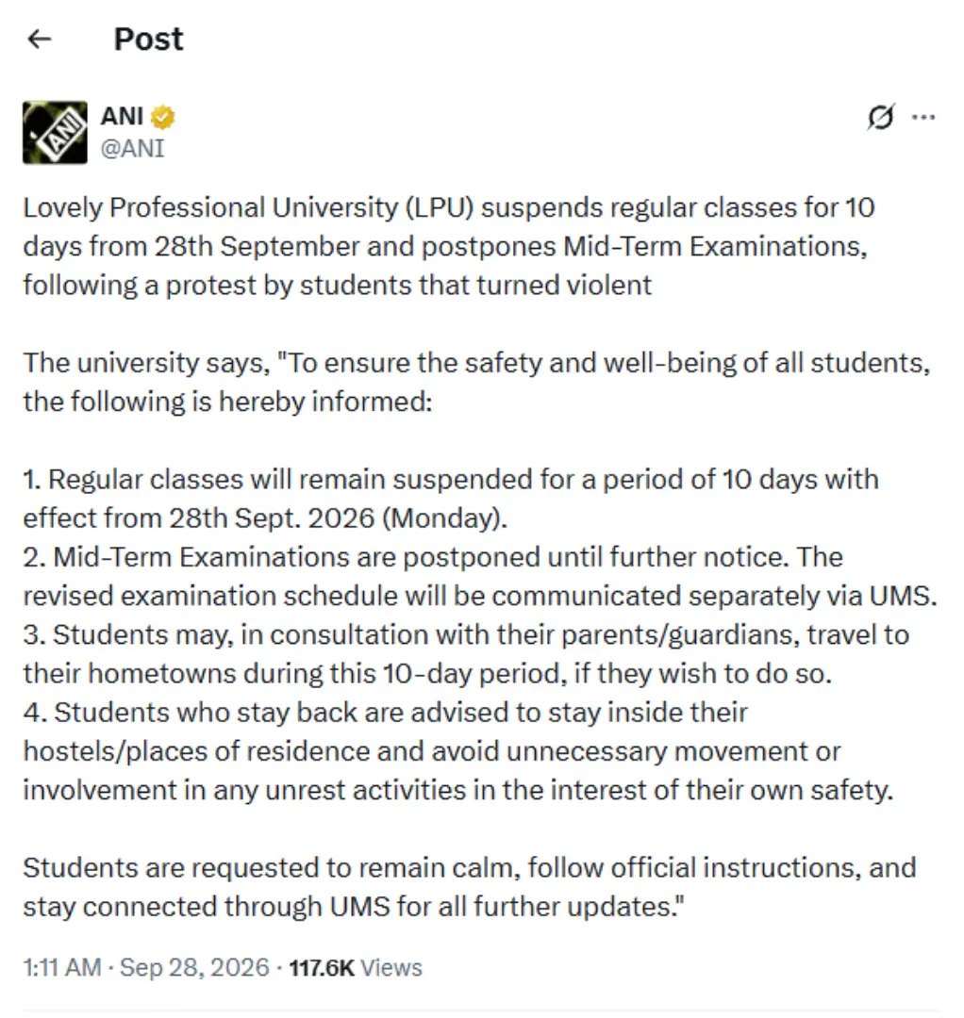Click the 1:11 AM timestamp
The height and width of the screenshot is (1018, 964).
62,967
